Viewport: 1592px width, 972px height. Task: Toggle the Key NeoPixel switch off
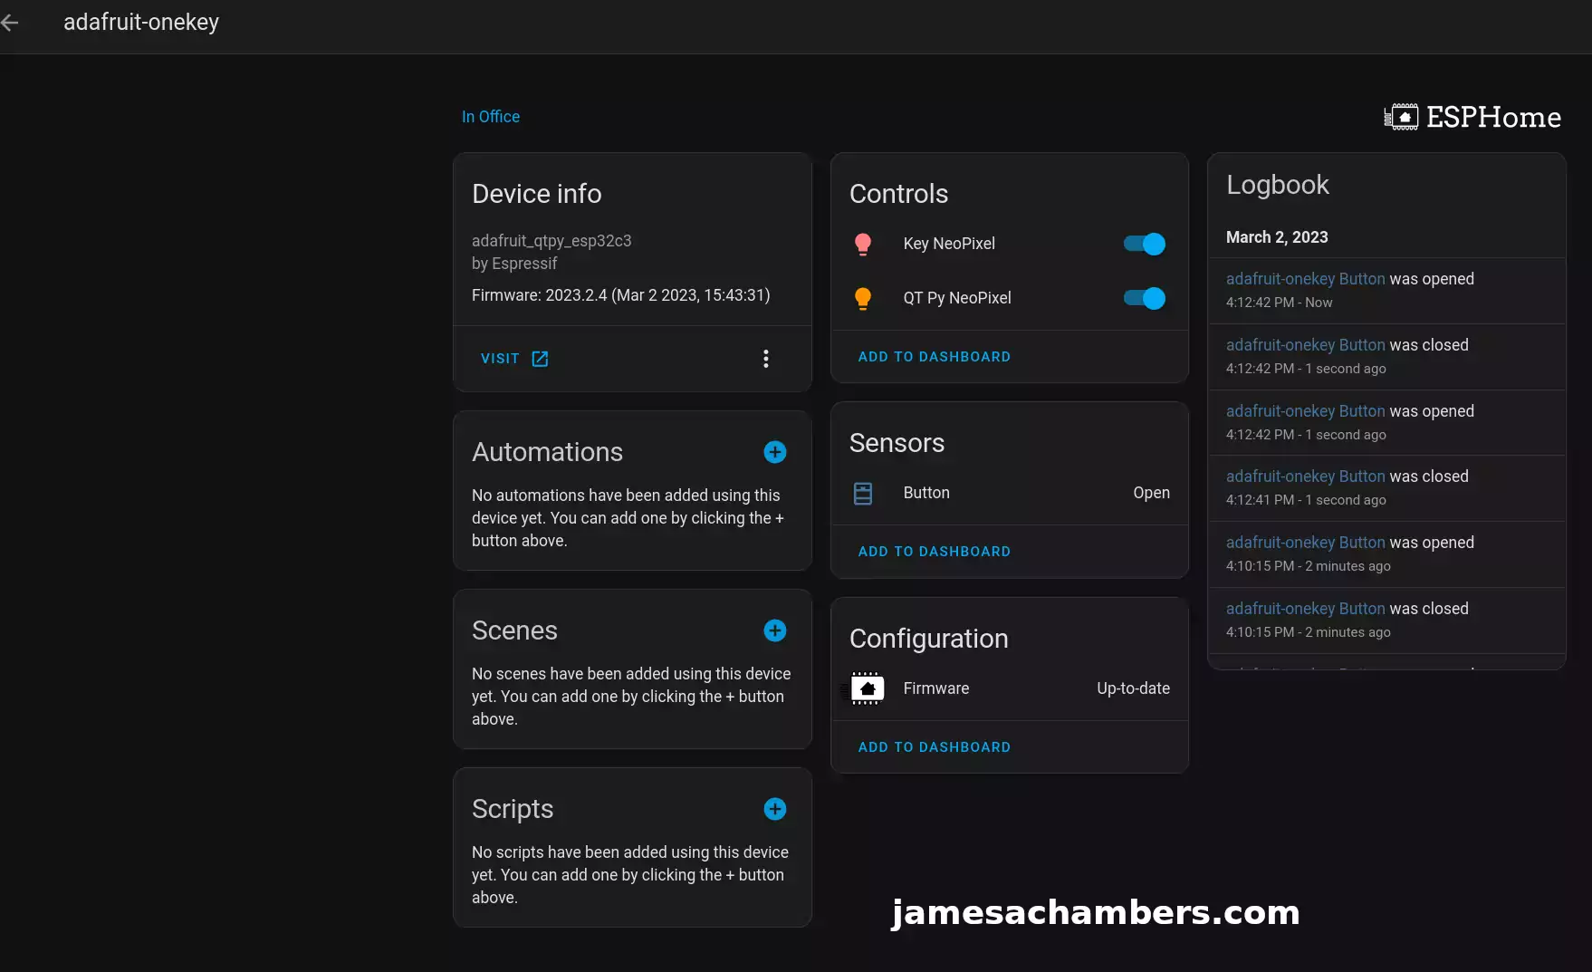click(1145, 244)
